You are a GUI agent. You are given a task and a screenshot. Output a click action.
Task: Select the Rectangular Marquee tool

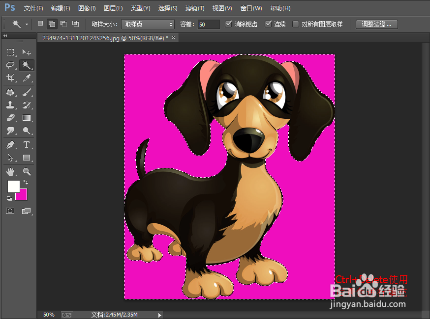(x=10, y=52)
